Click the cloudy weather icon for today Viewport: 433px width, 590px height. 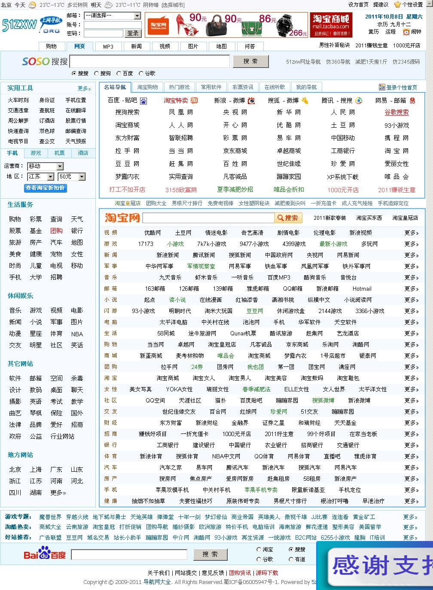click(x=32, y=5)
